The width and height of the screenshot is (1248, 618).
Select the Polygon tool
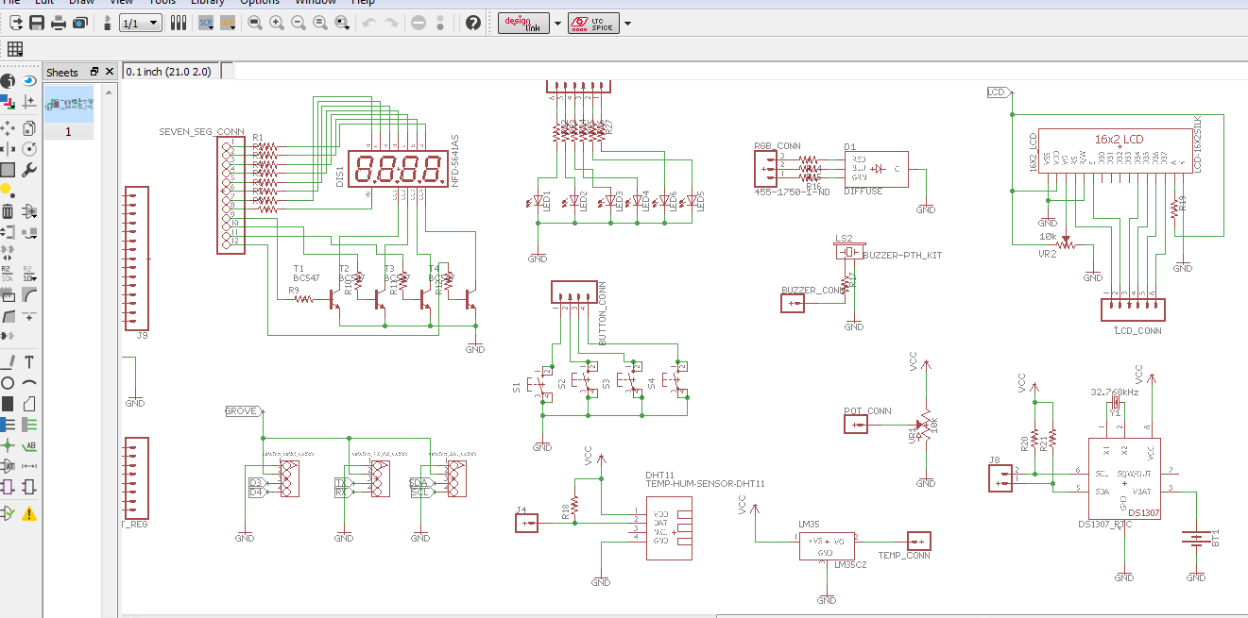28,403
